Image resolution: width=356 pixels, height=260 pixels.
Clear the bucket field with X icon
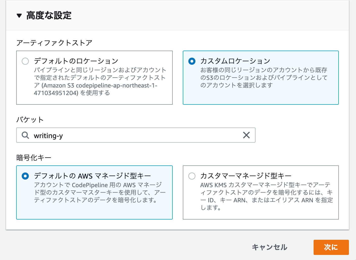246,135
